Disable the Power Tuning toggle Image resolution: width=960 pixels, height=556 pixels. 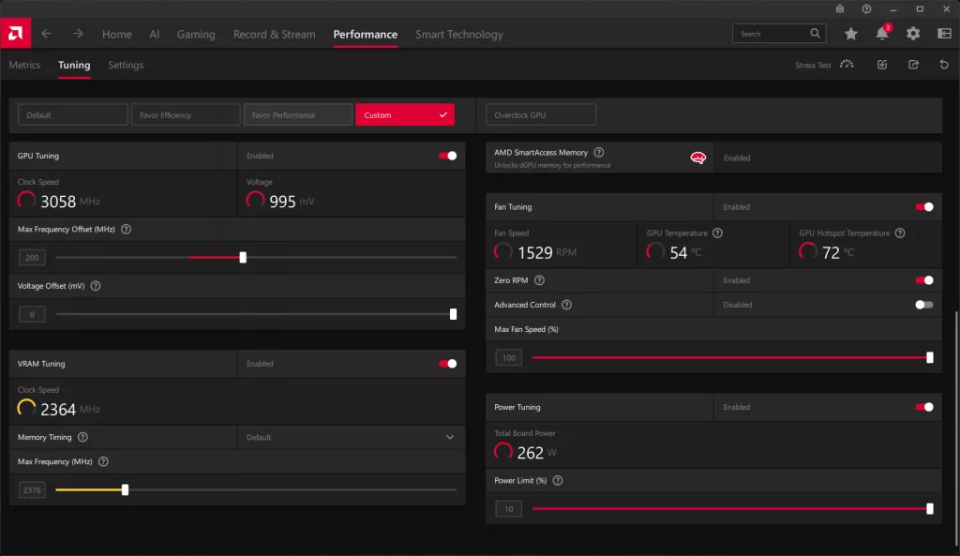[924, 407]
